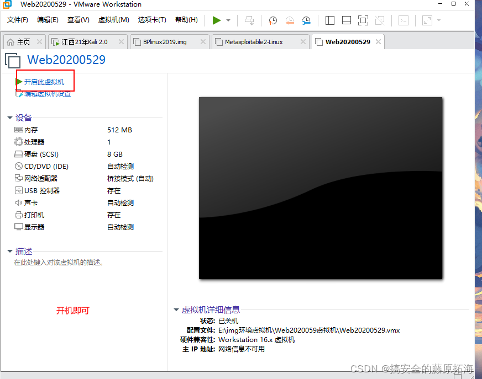Revert to snapshot toolbar icon
Image resolution: width=482 pixels, height=379 pixels.
point(289,20)
